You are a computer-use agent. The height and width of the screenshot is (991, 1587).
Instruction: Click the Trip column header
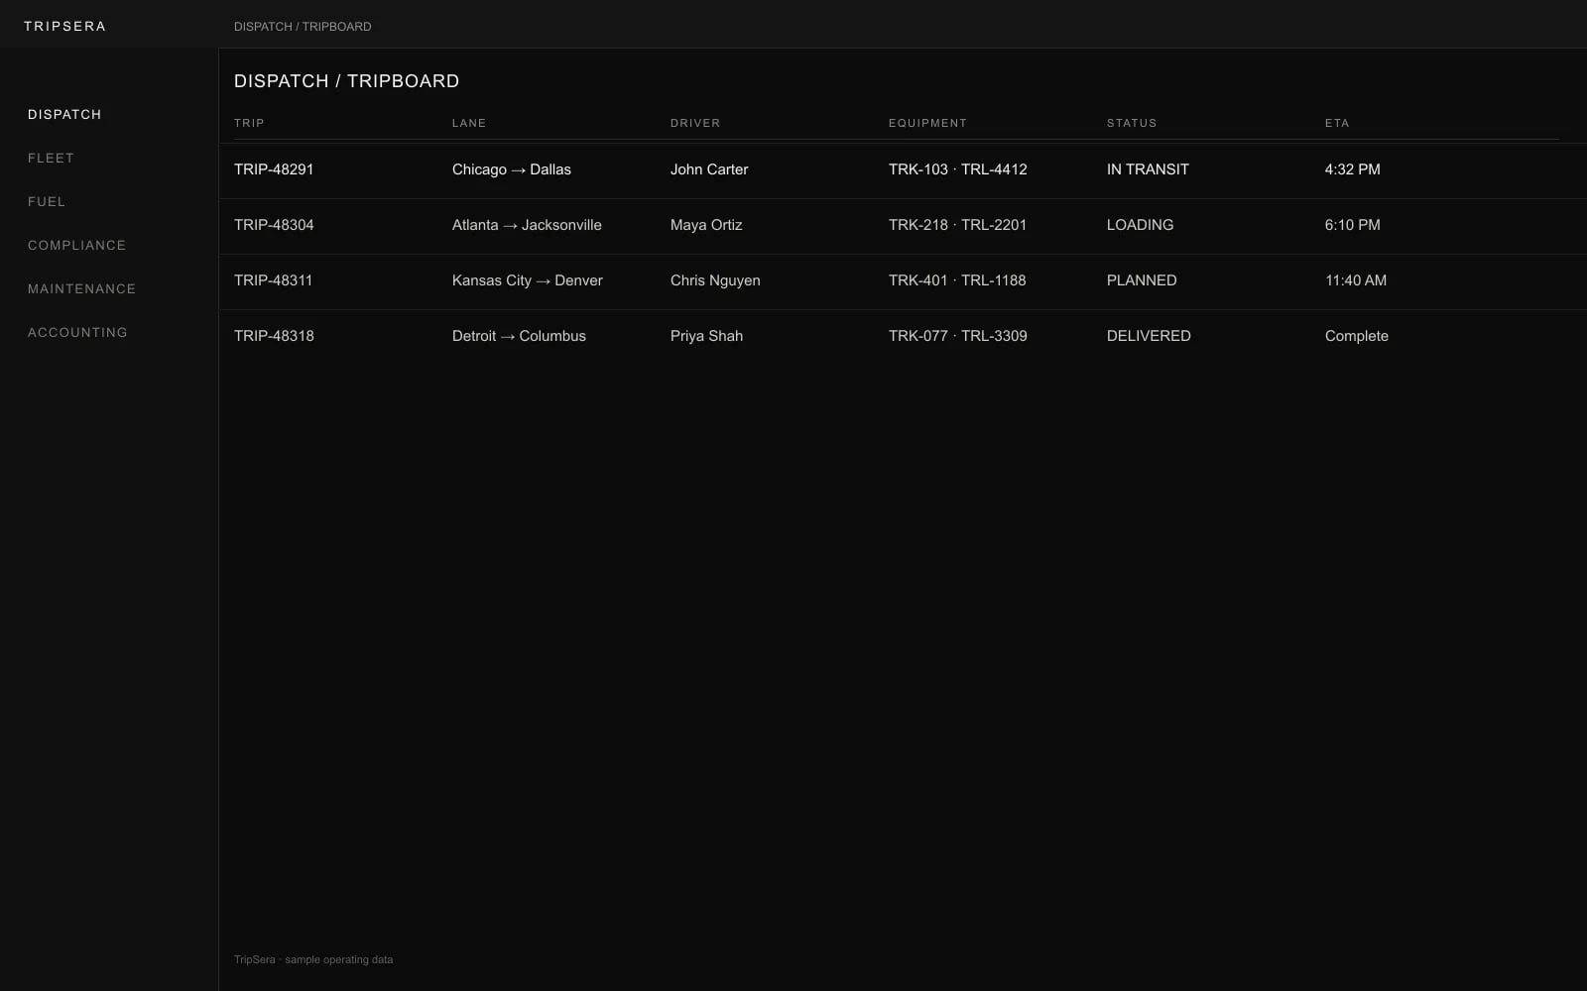249,123
